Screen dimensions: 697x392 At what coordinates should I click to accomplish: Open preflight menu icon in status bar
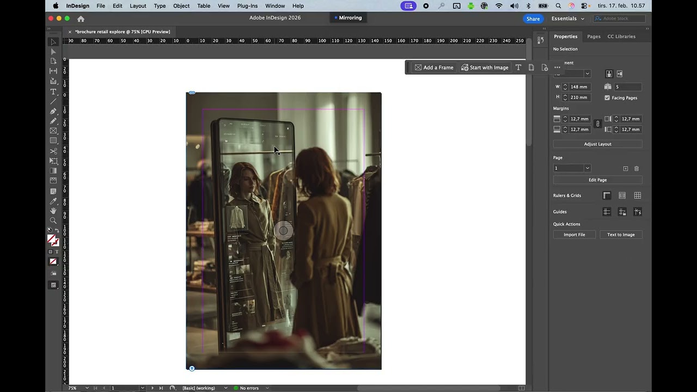(172, 388)
